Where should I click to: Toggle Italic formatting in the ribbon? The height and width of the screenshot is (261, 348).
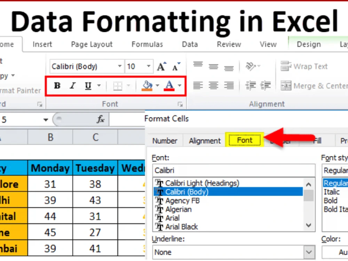point(72,86)
